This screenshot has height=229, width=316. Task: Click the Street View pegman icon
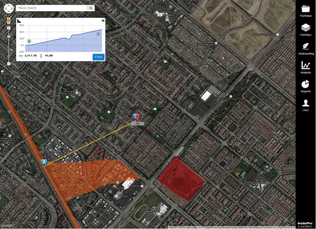9,21
